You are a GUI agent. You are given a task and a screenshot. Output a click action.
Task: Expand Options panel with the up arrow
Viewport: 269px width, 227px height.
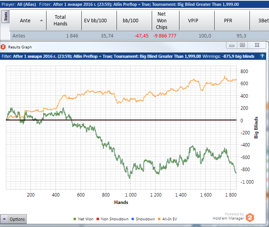[4, 219]
